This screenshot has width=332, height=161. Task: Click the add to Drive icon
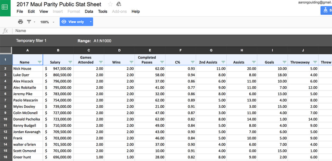point(119,4)
